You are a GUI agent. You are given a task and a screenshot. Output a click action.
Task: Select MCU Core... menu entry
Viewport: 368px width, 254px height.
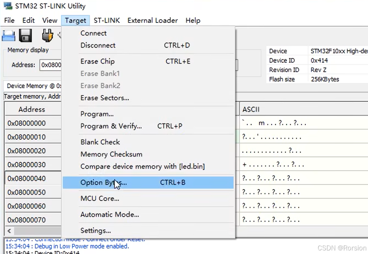pyautogui.click(x=148, y=199)
